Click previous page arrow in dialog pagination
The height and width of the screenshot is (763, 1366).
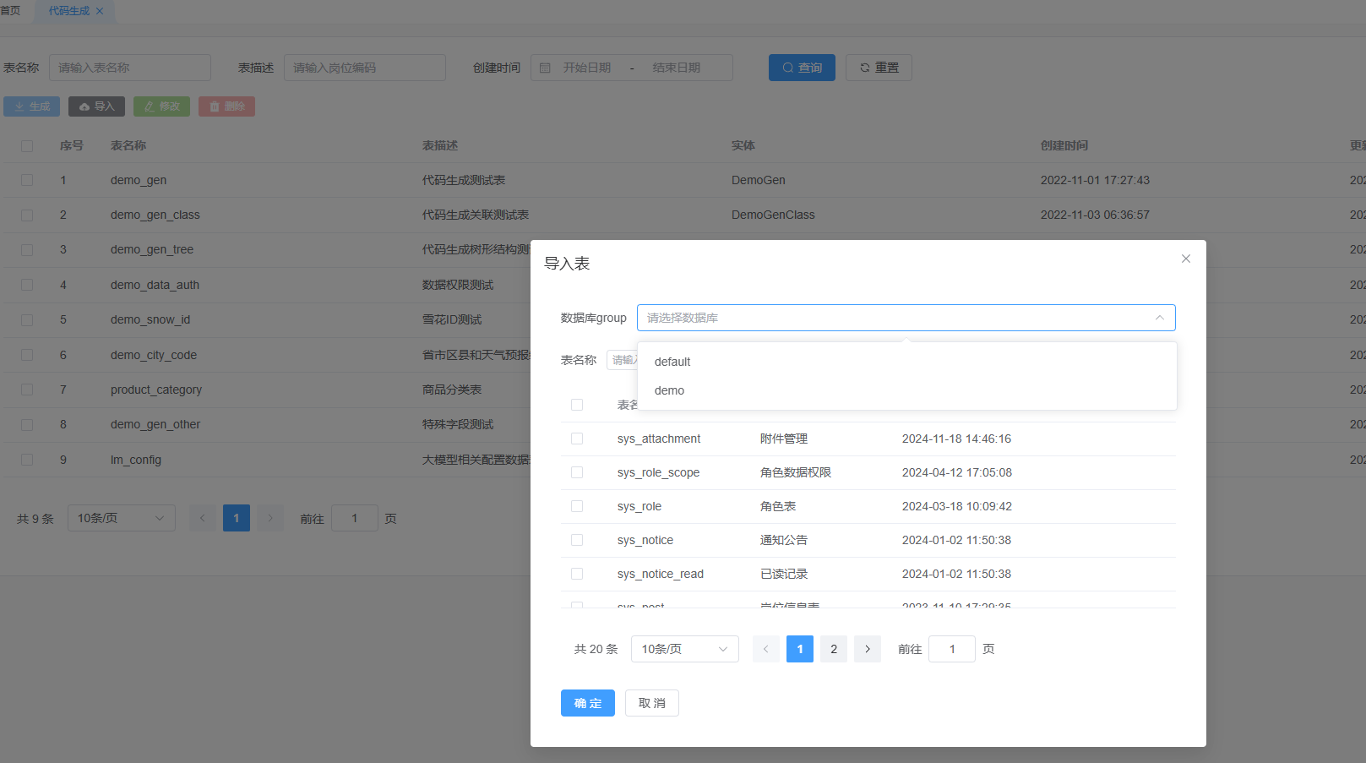(765, 649)
